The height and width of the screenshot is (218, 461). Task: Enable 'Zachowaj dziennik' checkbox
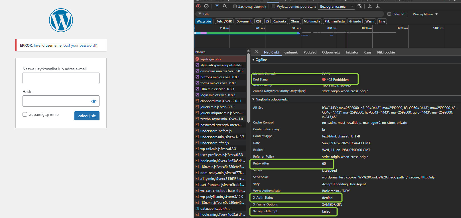coord(235,6)
